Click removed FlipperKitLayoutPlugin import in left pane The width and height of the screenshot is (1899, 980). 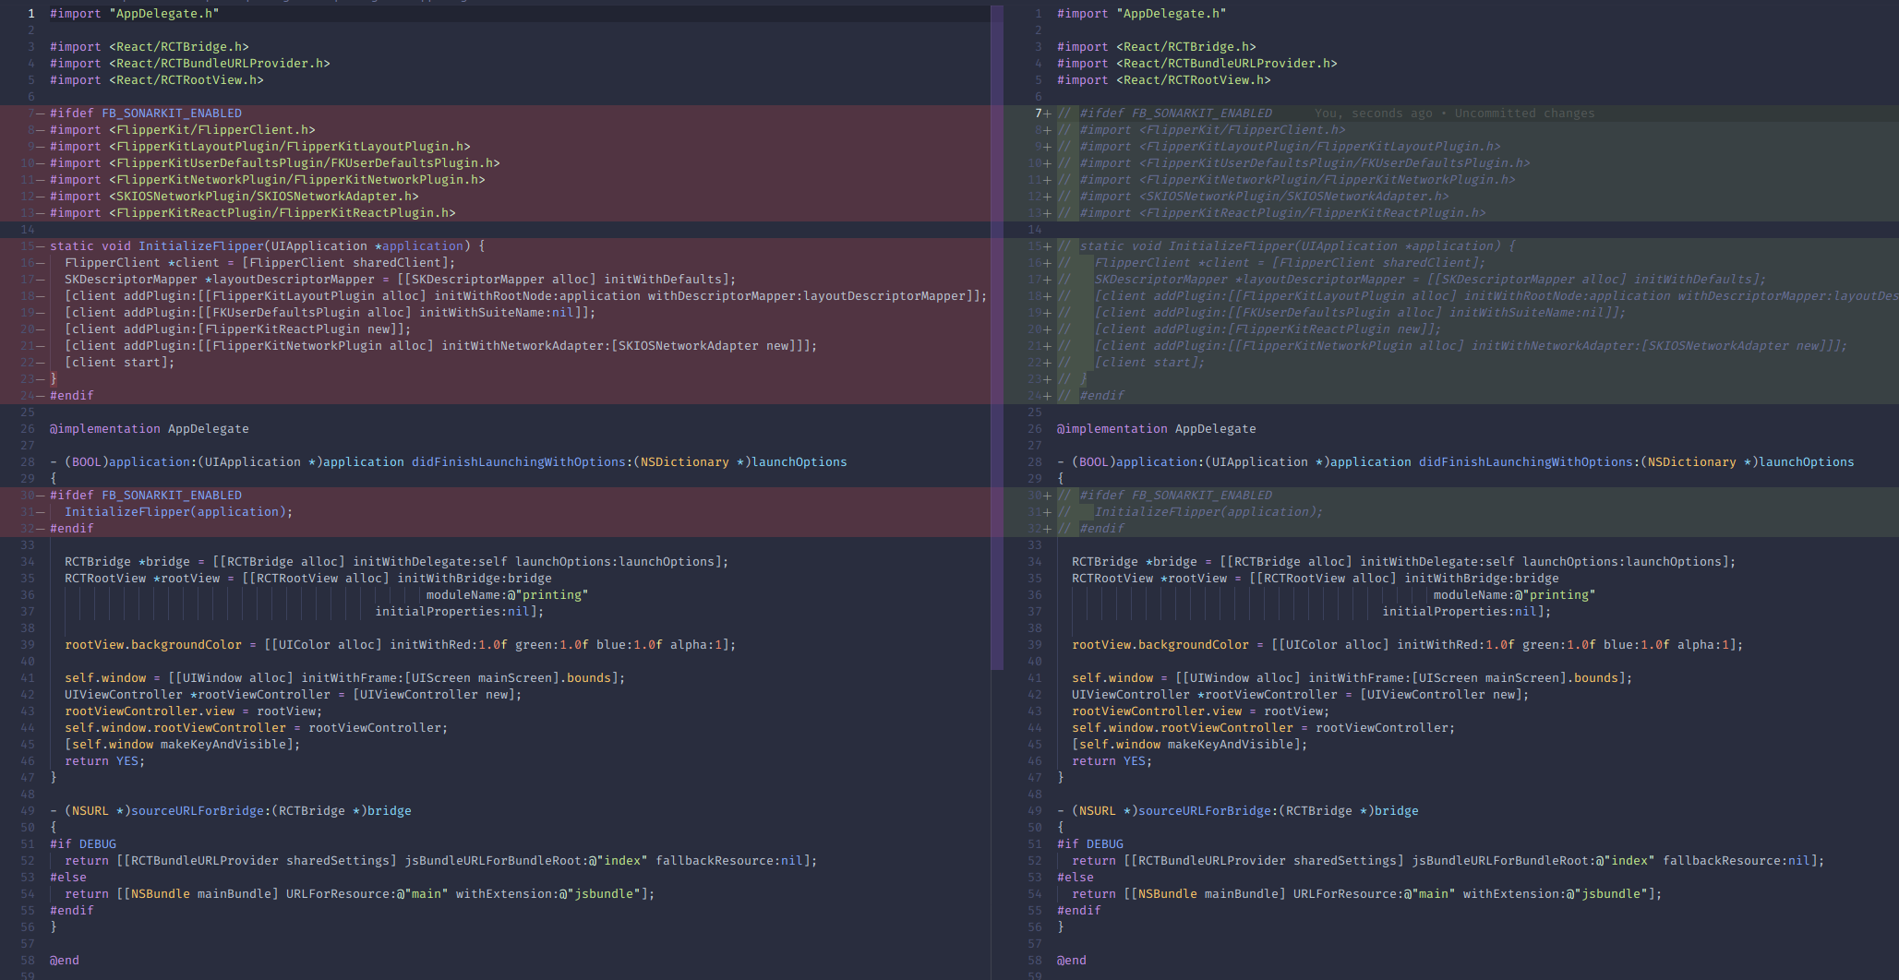(x=260, y=147)
